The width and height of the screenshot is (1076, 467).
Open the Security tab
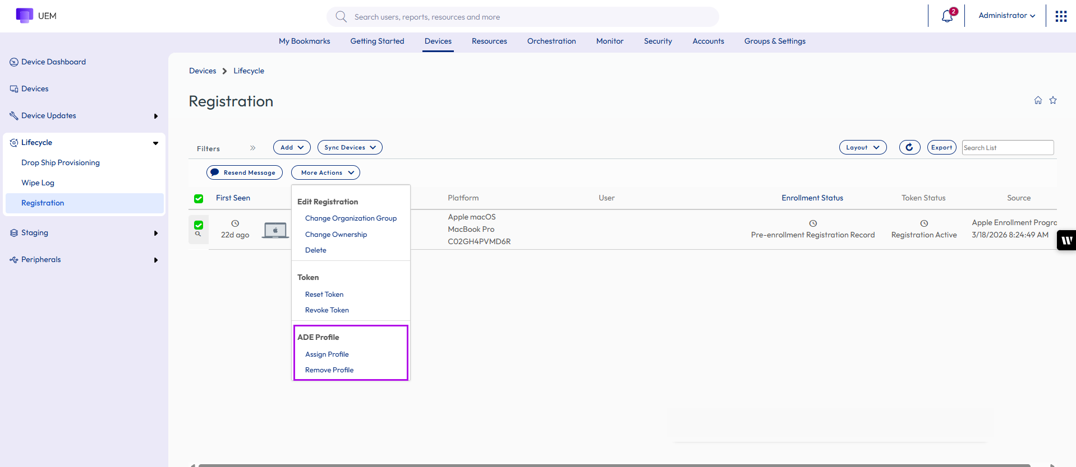(x=658, y=41)
